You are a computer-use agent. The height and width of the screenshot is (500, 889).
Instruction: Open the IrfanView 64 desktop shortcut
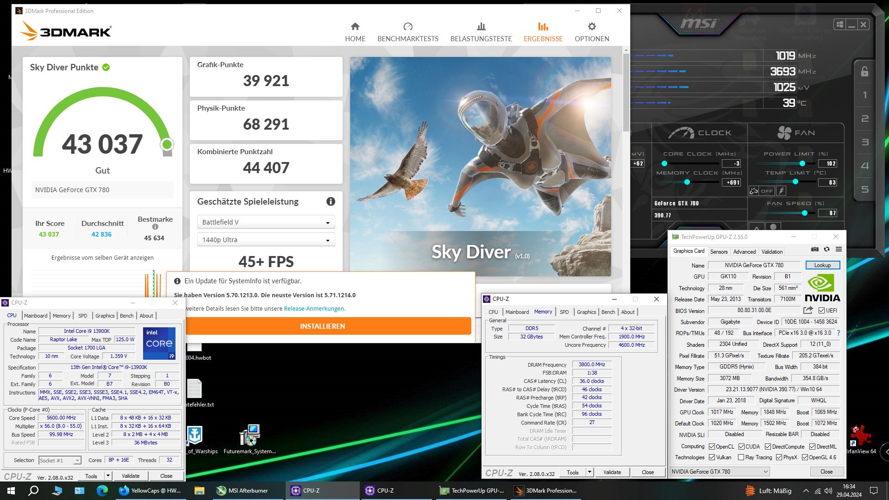point(861,439)
